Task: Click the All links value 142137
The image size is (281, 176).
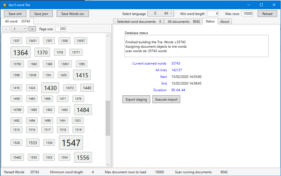Action: (177, 70)
